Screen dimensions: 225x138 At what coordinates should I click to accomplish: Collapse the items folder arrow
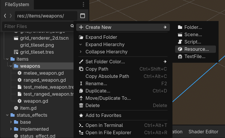point(7,59)
